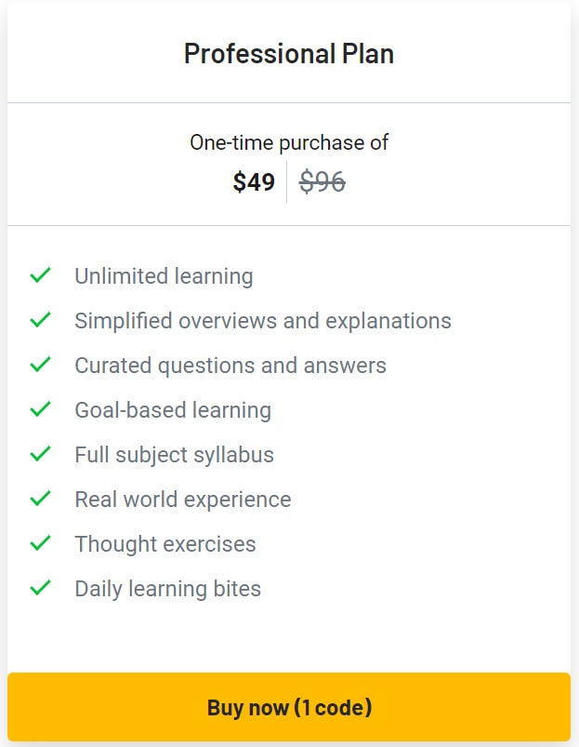Image resolution: width=579 pixels, height=747 pixels.
Task: Select the Unlimited learning feature text
Action: 162,275
